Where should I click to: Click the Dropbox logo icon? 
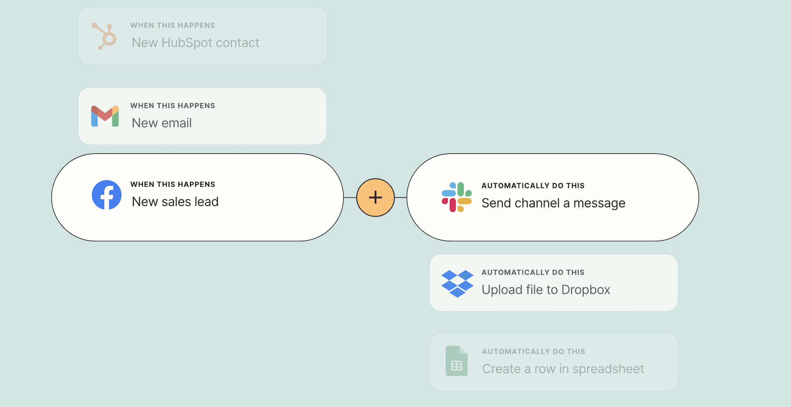coord(457,283)
